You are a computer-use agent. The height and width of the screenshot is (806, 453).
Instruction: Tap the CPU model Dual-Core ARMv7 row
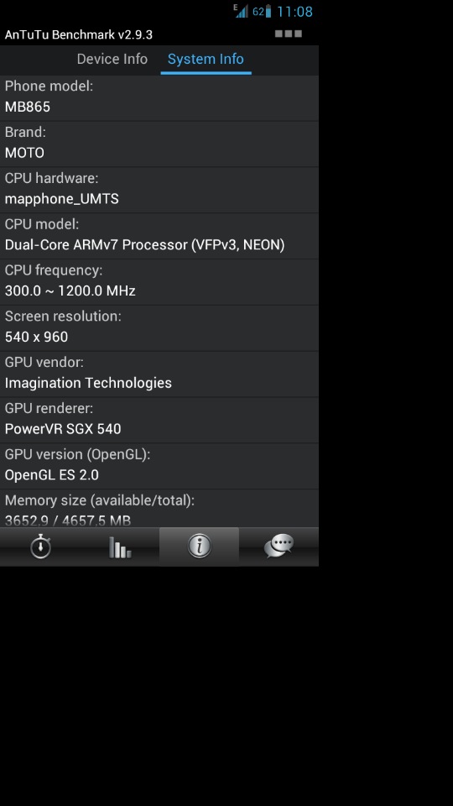click(x=159, y=236)
